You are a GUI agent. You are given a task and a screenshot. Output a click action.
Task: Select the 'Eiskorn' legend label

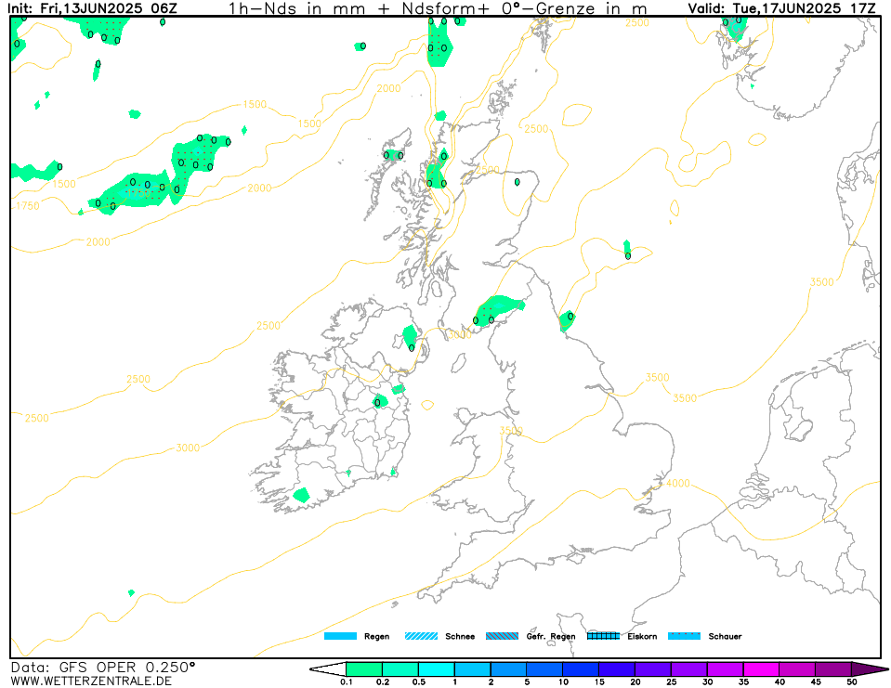click(642, 636)
